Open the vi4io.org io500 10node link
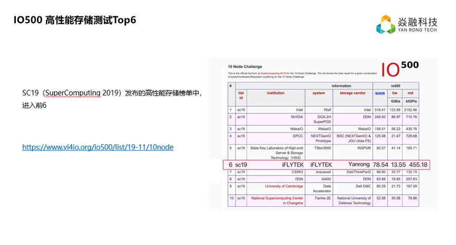 coord(98,147)
